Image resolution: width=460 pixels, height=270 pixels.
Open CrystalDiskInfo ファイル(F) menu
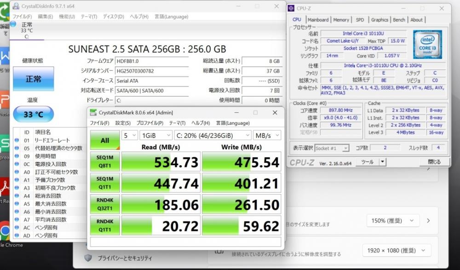22,17
